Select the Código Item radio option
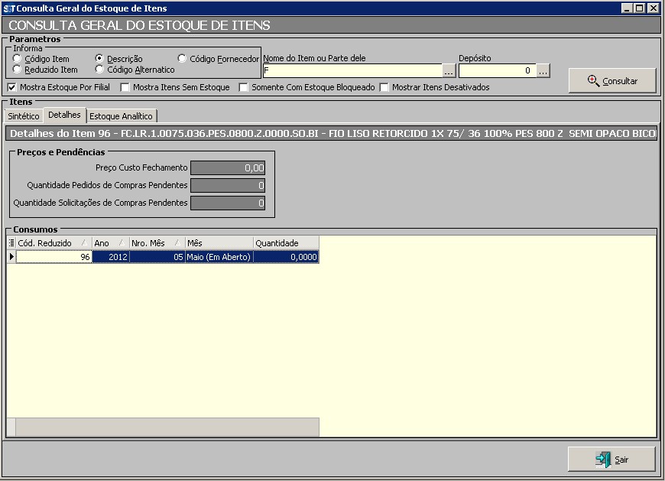Image resolution: width=665 pixels, height=481 pixels. 17,59
